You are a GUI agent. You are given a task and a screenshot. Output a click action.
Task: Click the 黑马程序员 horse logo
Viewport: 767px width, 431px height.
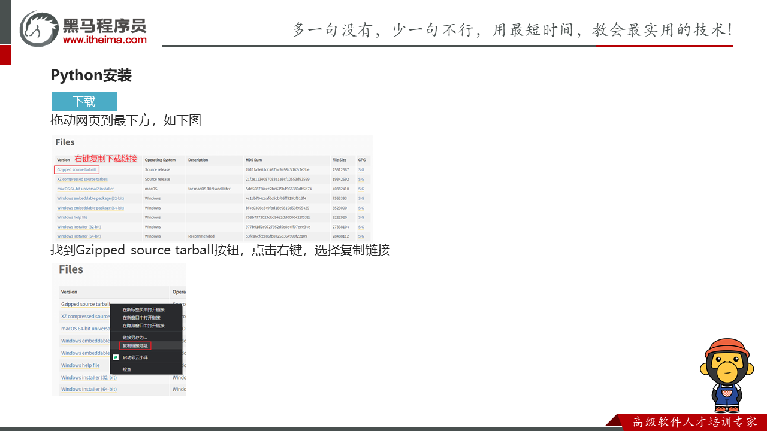39,28
